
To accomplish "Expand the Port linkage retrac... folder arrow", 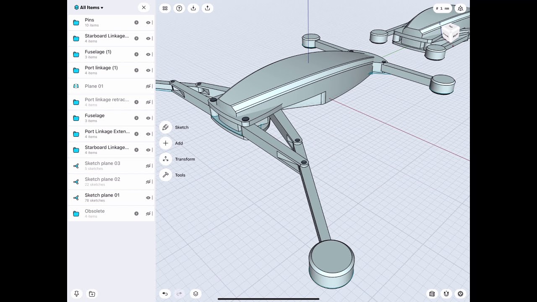I will tap(136, 102).
